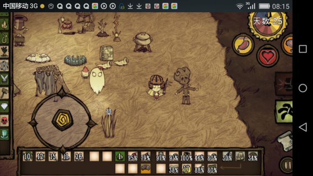Tap the garden gnome

click(x=85, y=72)
